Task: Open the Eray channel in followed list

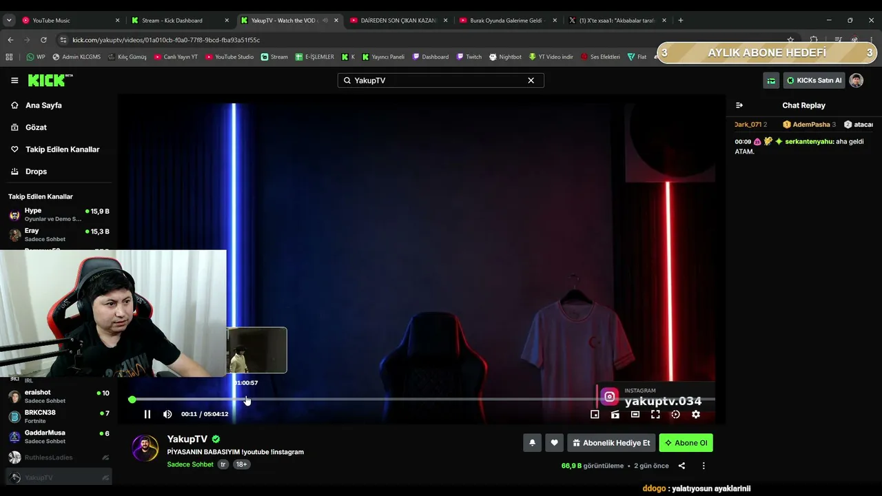Action: click(59, 235)
